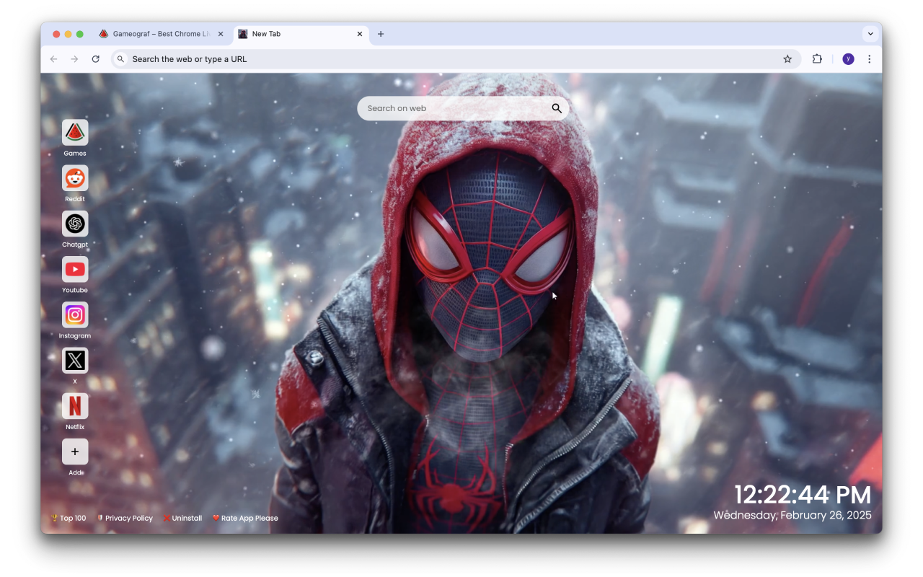Open the Games watermelon shortcut

(x=75, y=133)
